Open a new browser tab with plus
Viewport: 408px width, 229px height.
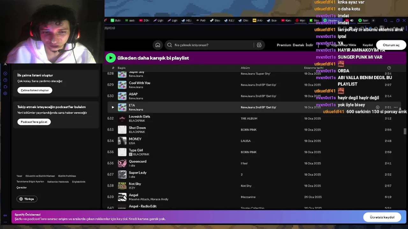(x=373, y=20)
